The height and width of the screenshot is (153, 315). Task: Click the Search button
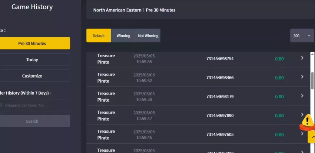34,121
